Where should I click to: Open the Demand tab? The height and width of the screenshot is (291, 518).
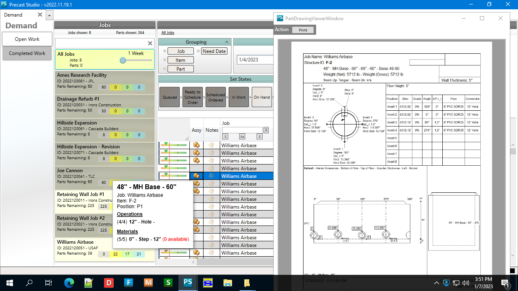pyautogui.click(x=13, y=15)
